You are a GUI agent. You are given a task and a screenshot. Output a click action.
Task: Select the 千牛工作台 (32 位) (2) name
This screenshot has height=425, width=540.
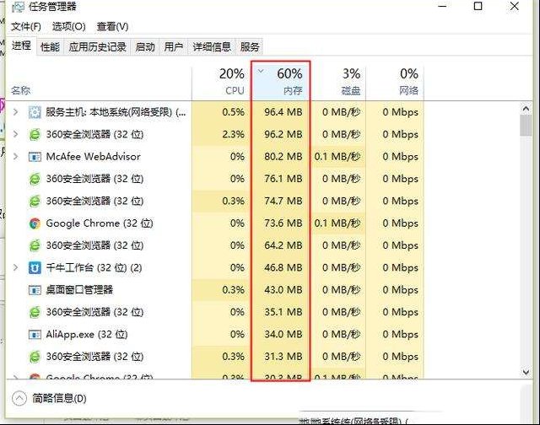pyautogui.click(x=94, y=267)
